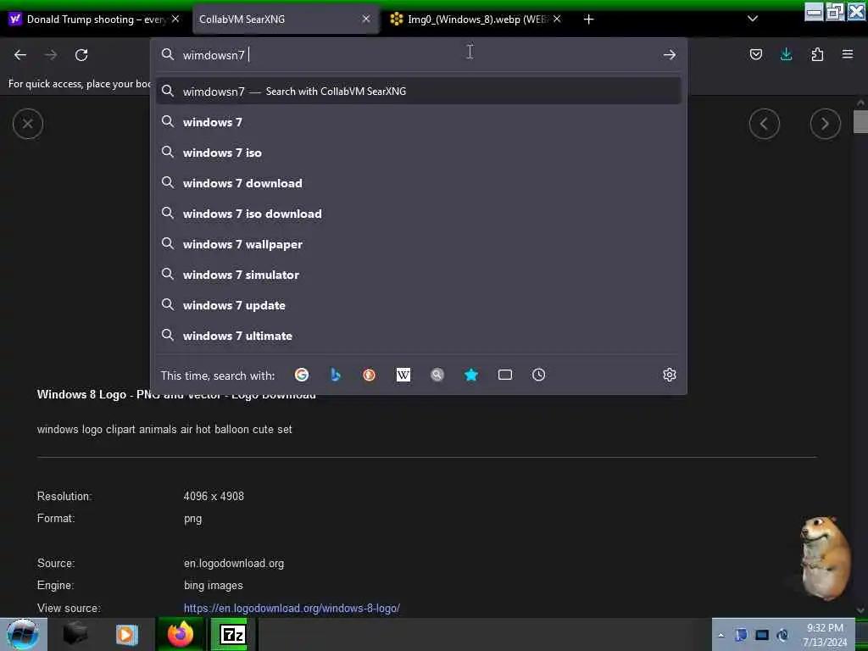Select the 'en.logodownload.org' source text
The height and width of the screenshot is (651, 868).
(234, 563)
